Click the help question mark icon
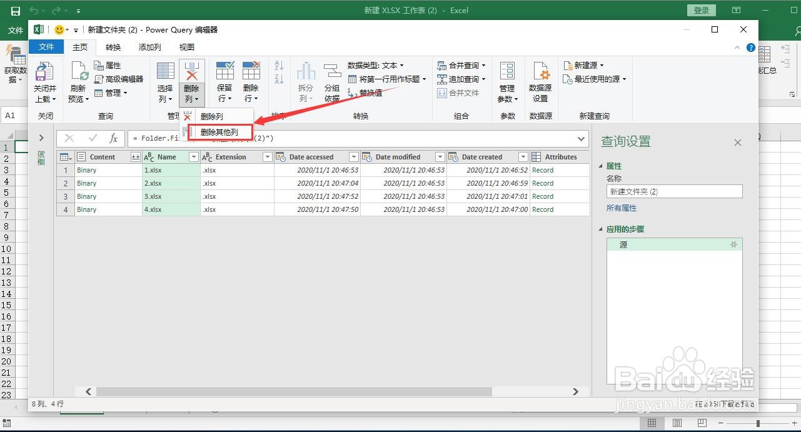Viewport: 801px width, 432px height. [750, 48]
